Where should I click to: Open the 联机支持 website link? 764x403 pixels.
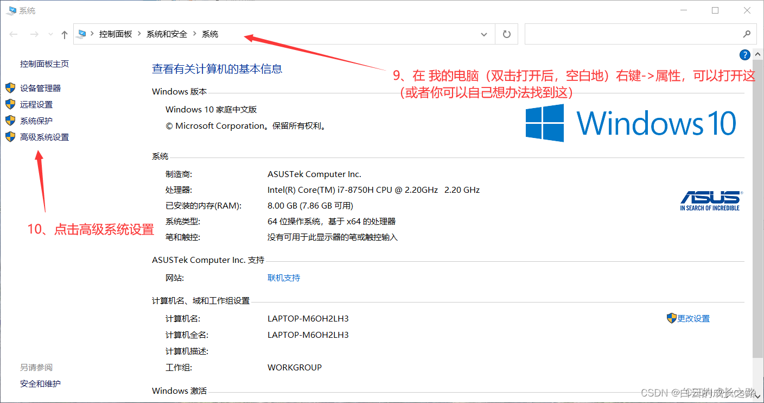pyautogui.click(x=284, y=278)
